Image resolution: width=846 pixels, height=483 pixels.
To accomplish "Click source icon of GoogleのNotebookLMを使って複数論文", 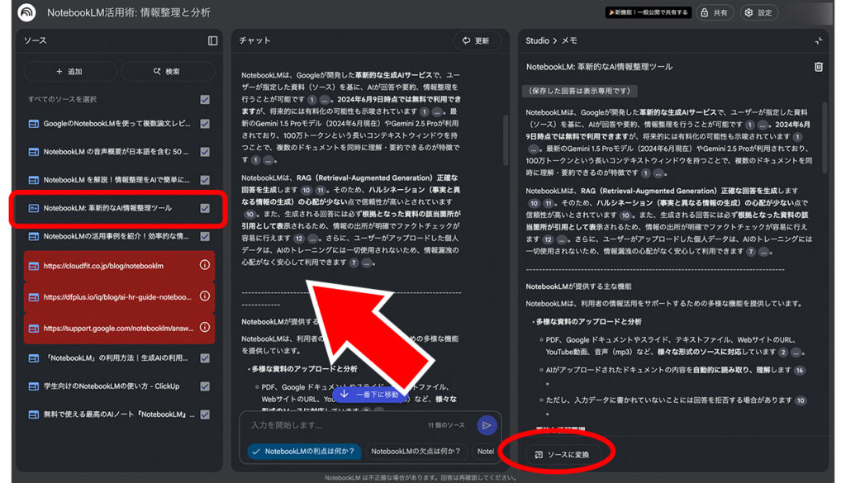I will click(33, 124).
